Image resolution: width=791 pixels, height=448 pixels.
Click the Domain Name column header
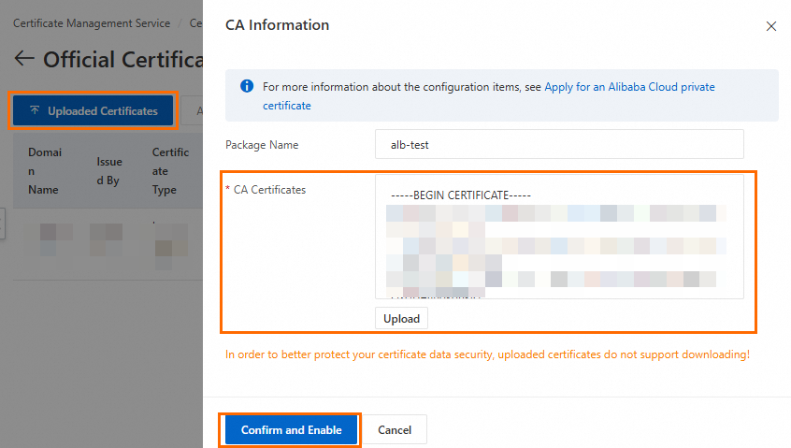pyautogui.click(x=45, y=170)
